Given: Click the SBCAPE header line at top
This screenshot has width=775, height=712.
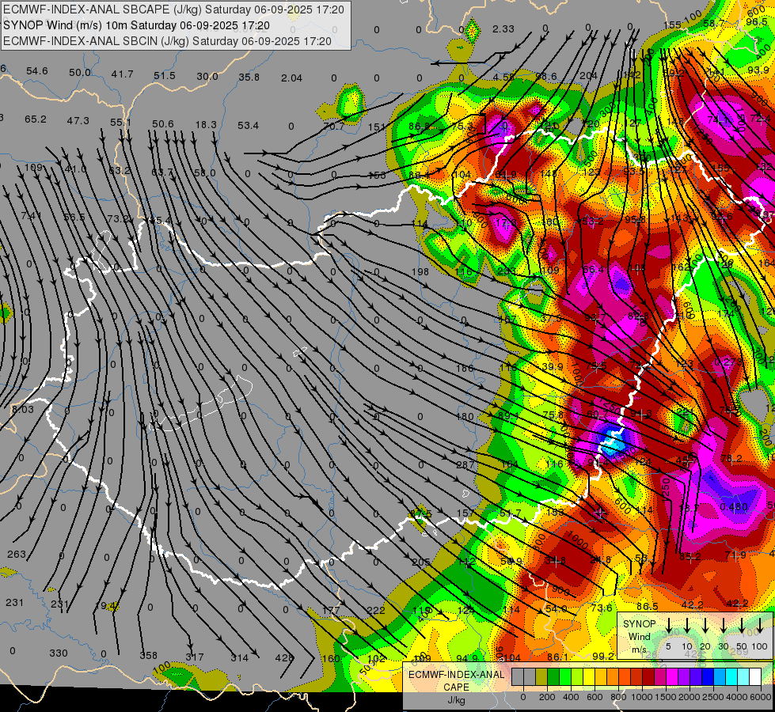Looking at the screenshot, I should point(173,9).
